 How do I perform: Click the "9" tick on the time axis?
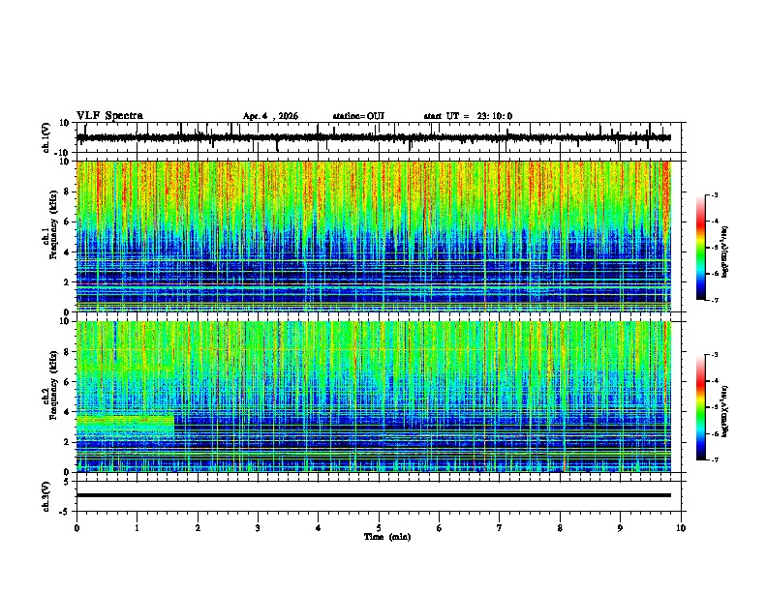point(620,528)
